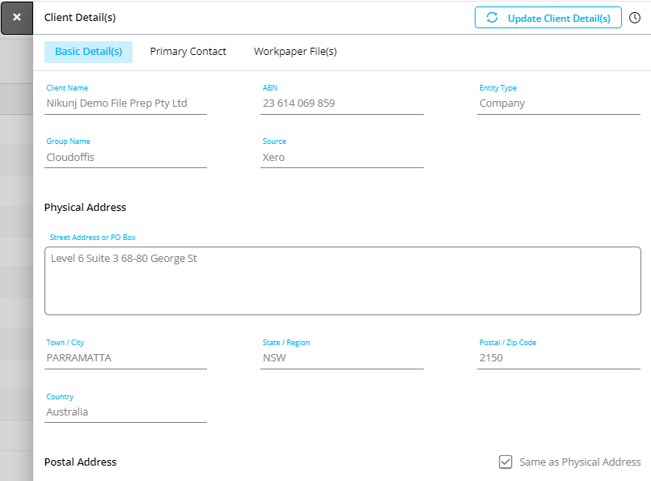Toggle Same as Physical Address checkbox

[505, 462]
